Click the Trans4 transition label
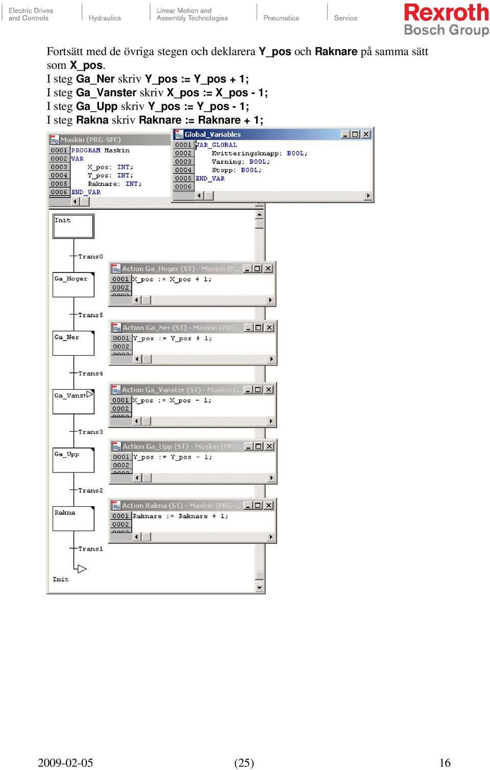Viewport: 490px width, 770px height. [x=90, y=374]
